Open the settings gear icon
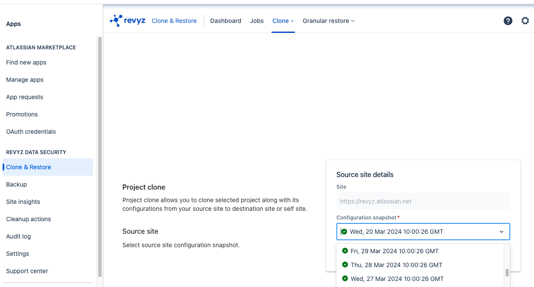Viewport: 534px width, 287px height. pos(525,21)
